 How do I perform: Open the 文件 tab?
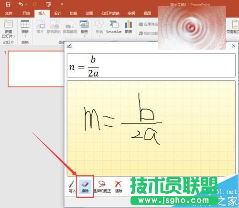[9, 13]
